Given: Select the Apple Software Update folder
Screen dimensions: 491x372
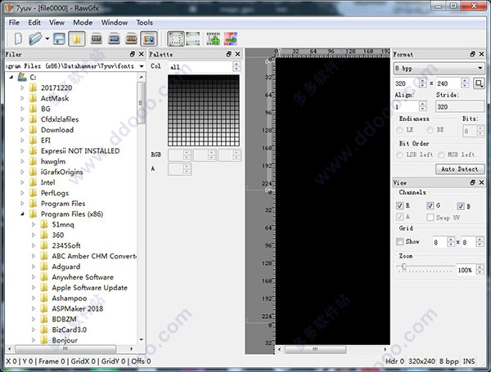Looking at the screenshot, I should (89, 288).
